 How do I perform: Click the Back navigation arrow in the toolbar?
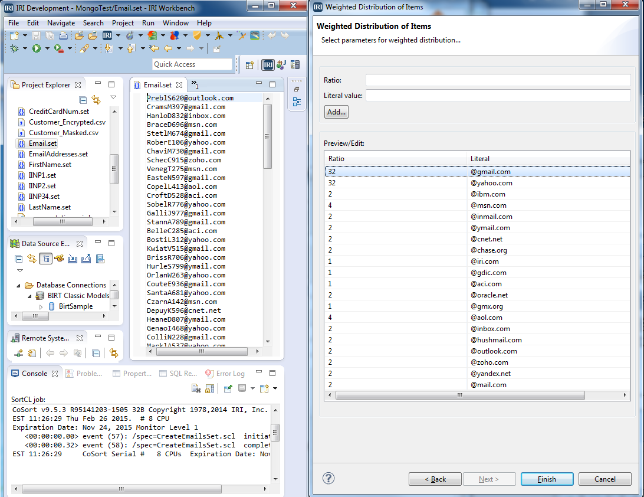(168, 48)
